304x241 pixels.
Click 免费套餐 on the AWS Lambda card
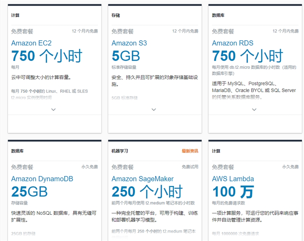(223, 167)
